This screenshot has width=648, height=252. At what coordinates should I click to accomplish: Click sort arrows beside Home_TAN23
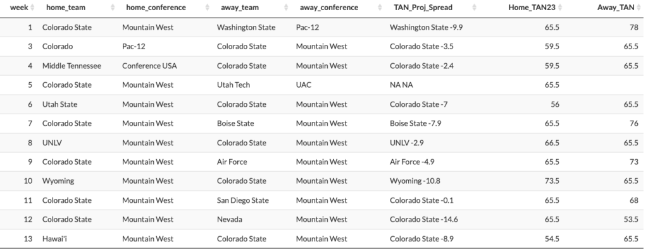click(560, 8)
